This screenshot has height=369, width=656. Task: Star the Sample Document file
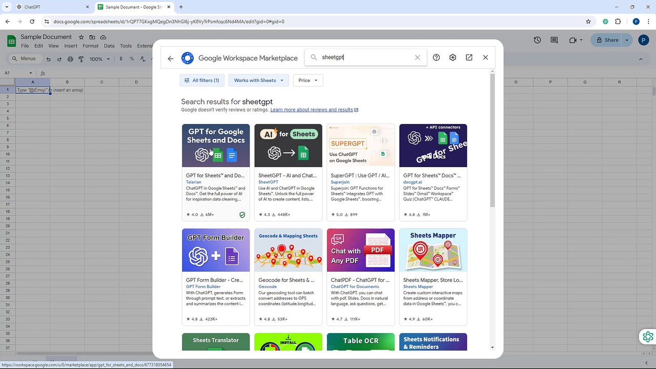pos(81,37)
